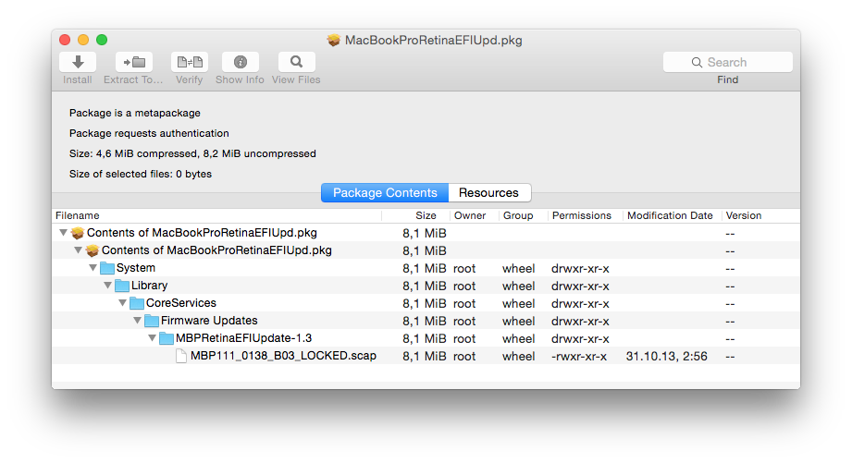
Task: Collapse the Library folder disclosure triangle
Action: (x=107, y=286)
